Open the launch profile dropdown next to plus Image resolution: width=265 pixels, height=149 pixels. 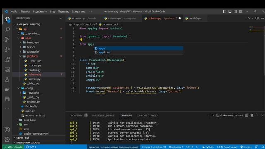tap(213, 115)
